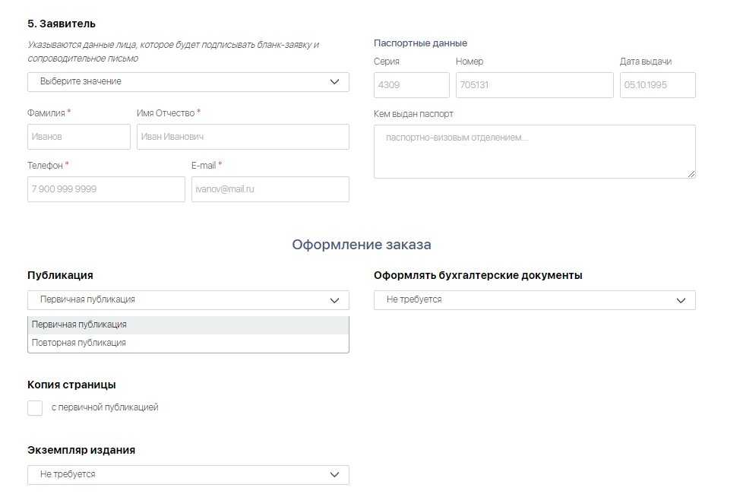Image resolution: width=743 pixels, height=494 pixels.
Task: Expand the 'Экземпляр издания' dropdown
Action: pyautogui.click(x=188, y=475)
